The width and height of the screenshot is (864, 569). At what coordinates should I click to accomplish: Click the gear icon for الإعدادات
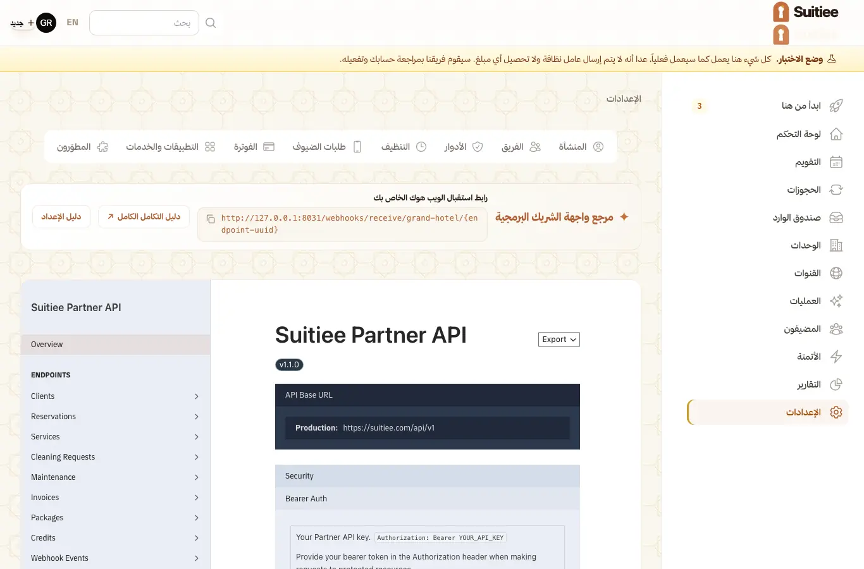coord(836,412)
